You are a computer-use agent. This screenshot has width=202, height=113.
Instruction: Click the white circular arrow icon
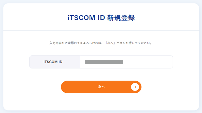tap(135, 87)
